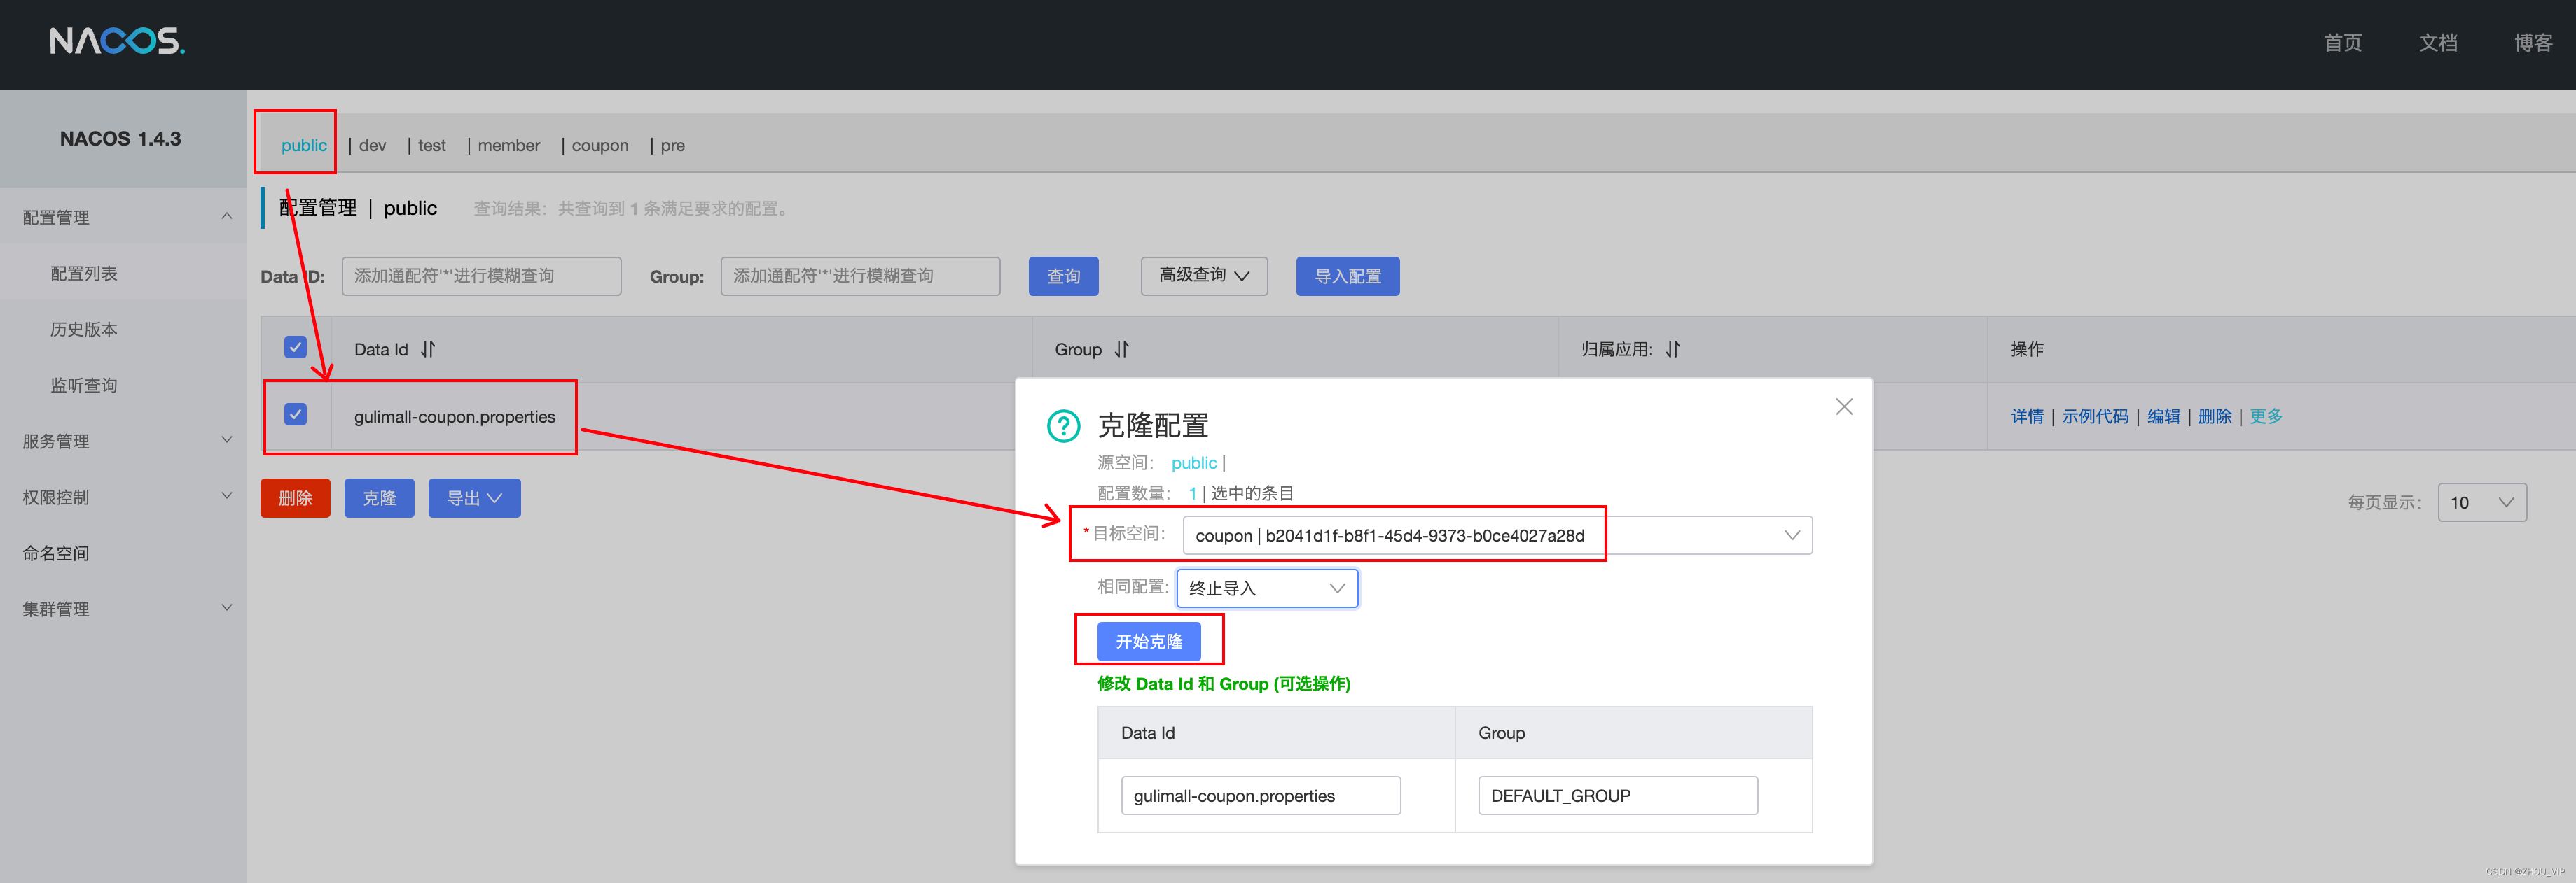Click the 归属应用 sort icon
This screenshot has height=883, width=2576.
click(x=1673, y=350)
